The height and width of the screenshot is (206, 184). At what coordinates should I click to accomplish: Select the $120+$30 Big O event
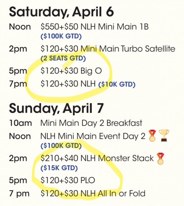tap(71, 71)
